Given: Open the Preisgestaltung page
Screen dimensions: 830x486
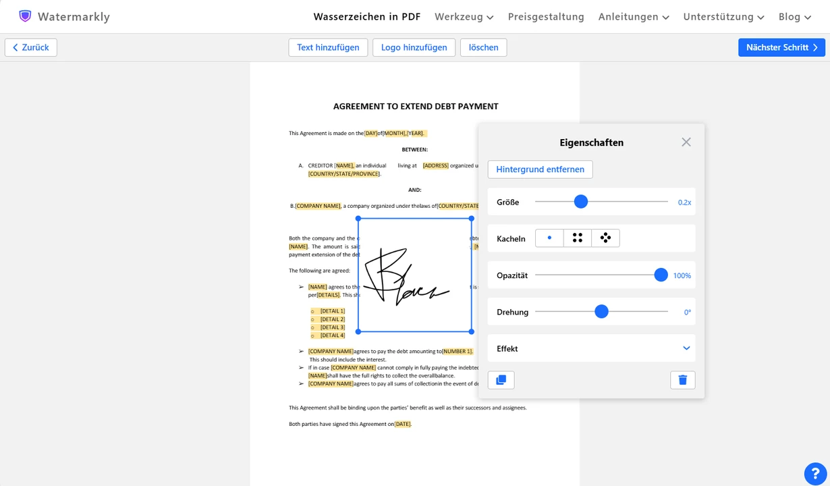Looking at the screenshot, I should (546, 17).
